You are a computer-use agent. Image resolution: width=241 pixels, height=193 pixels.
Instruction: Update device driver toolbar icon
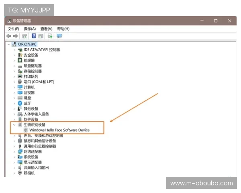tap(50, 36)
